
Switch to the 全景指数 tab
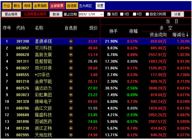tap(40, 6)
